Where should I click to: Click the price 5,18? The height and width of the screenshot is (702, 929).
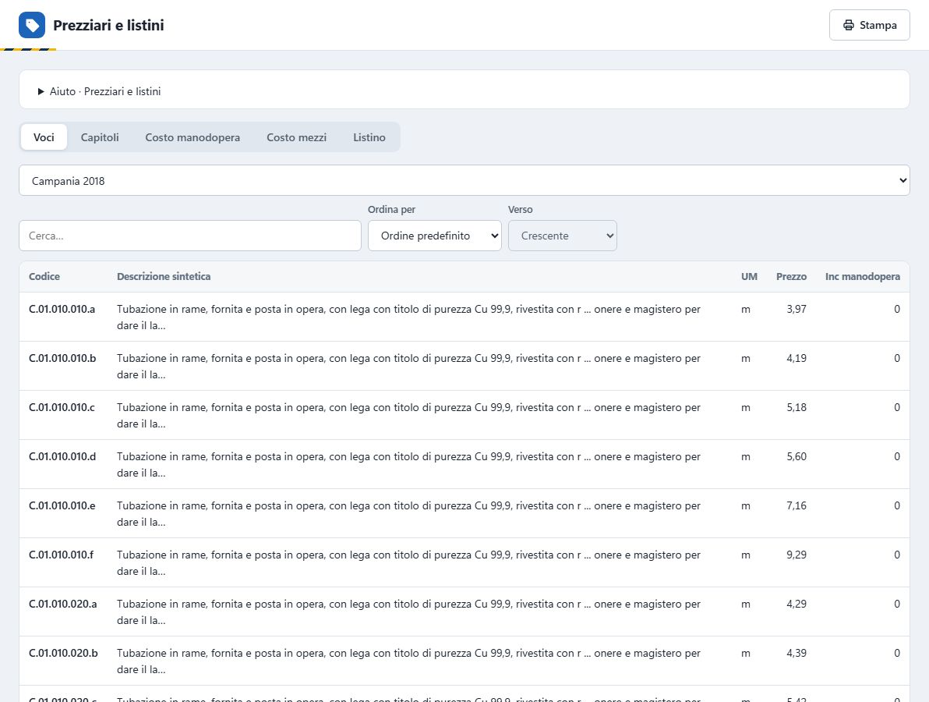[x=797, y=407]
